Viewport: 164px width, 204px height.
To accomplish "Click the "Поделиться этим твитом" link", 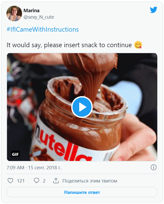I will click(x=90, y=181).
